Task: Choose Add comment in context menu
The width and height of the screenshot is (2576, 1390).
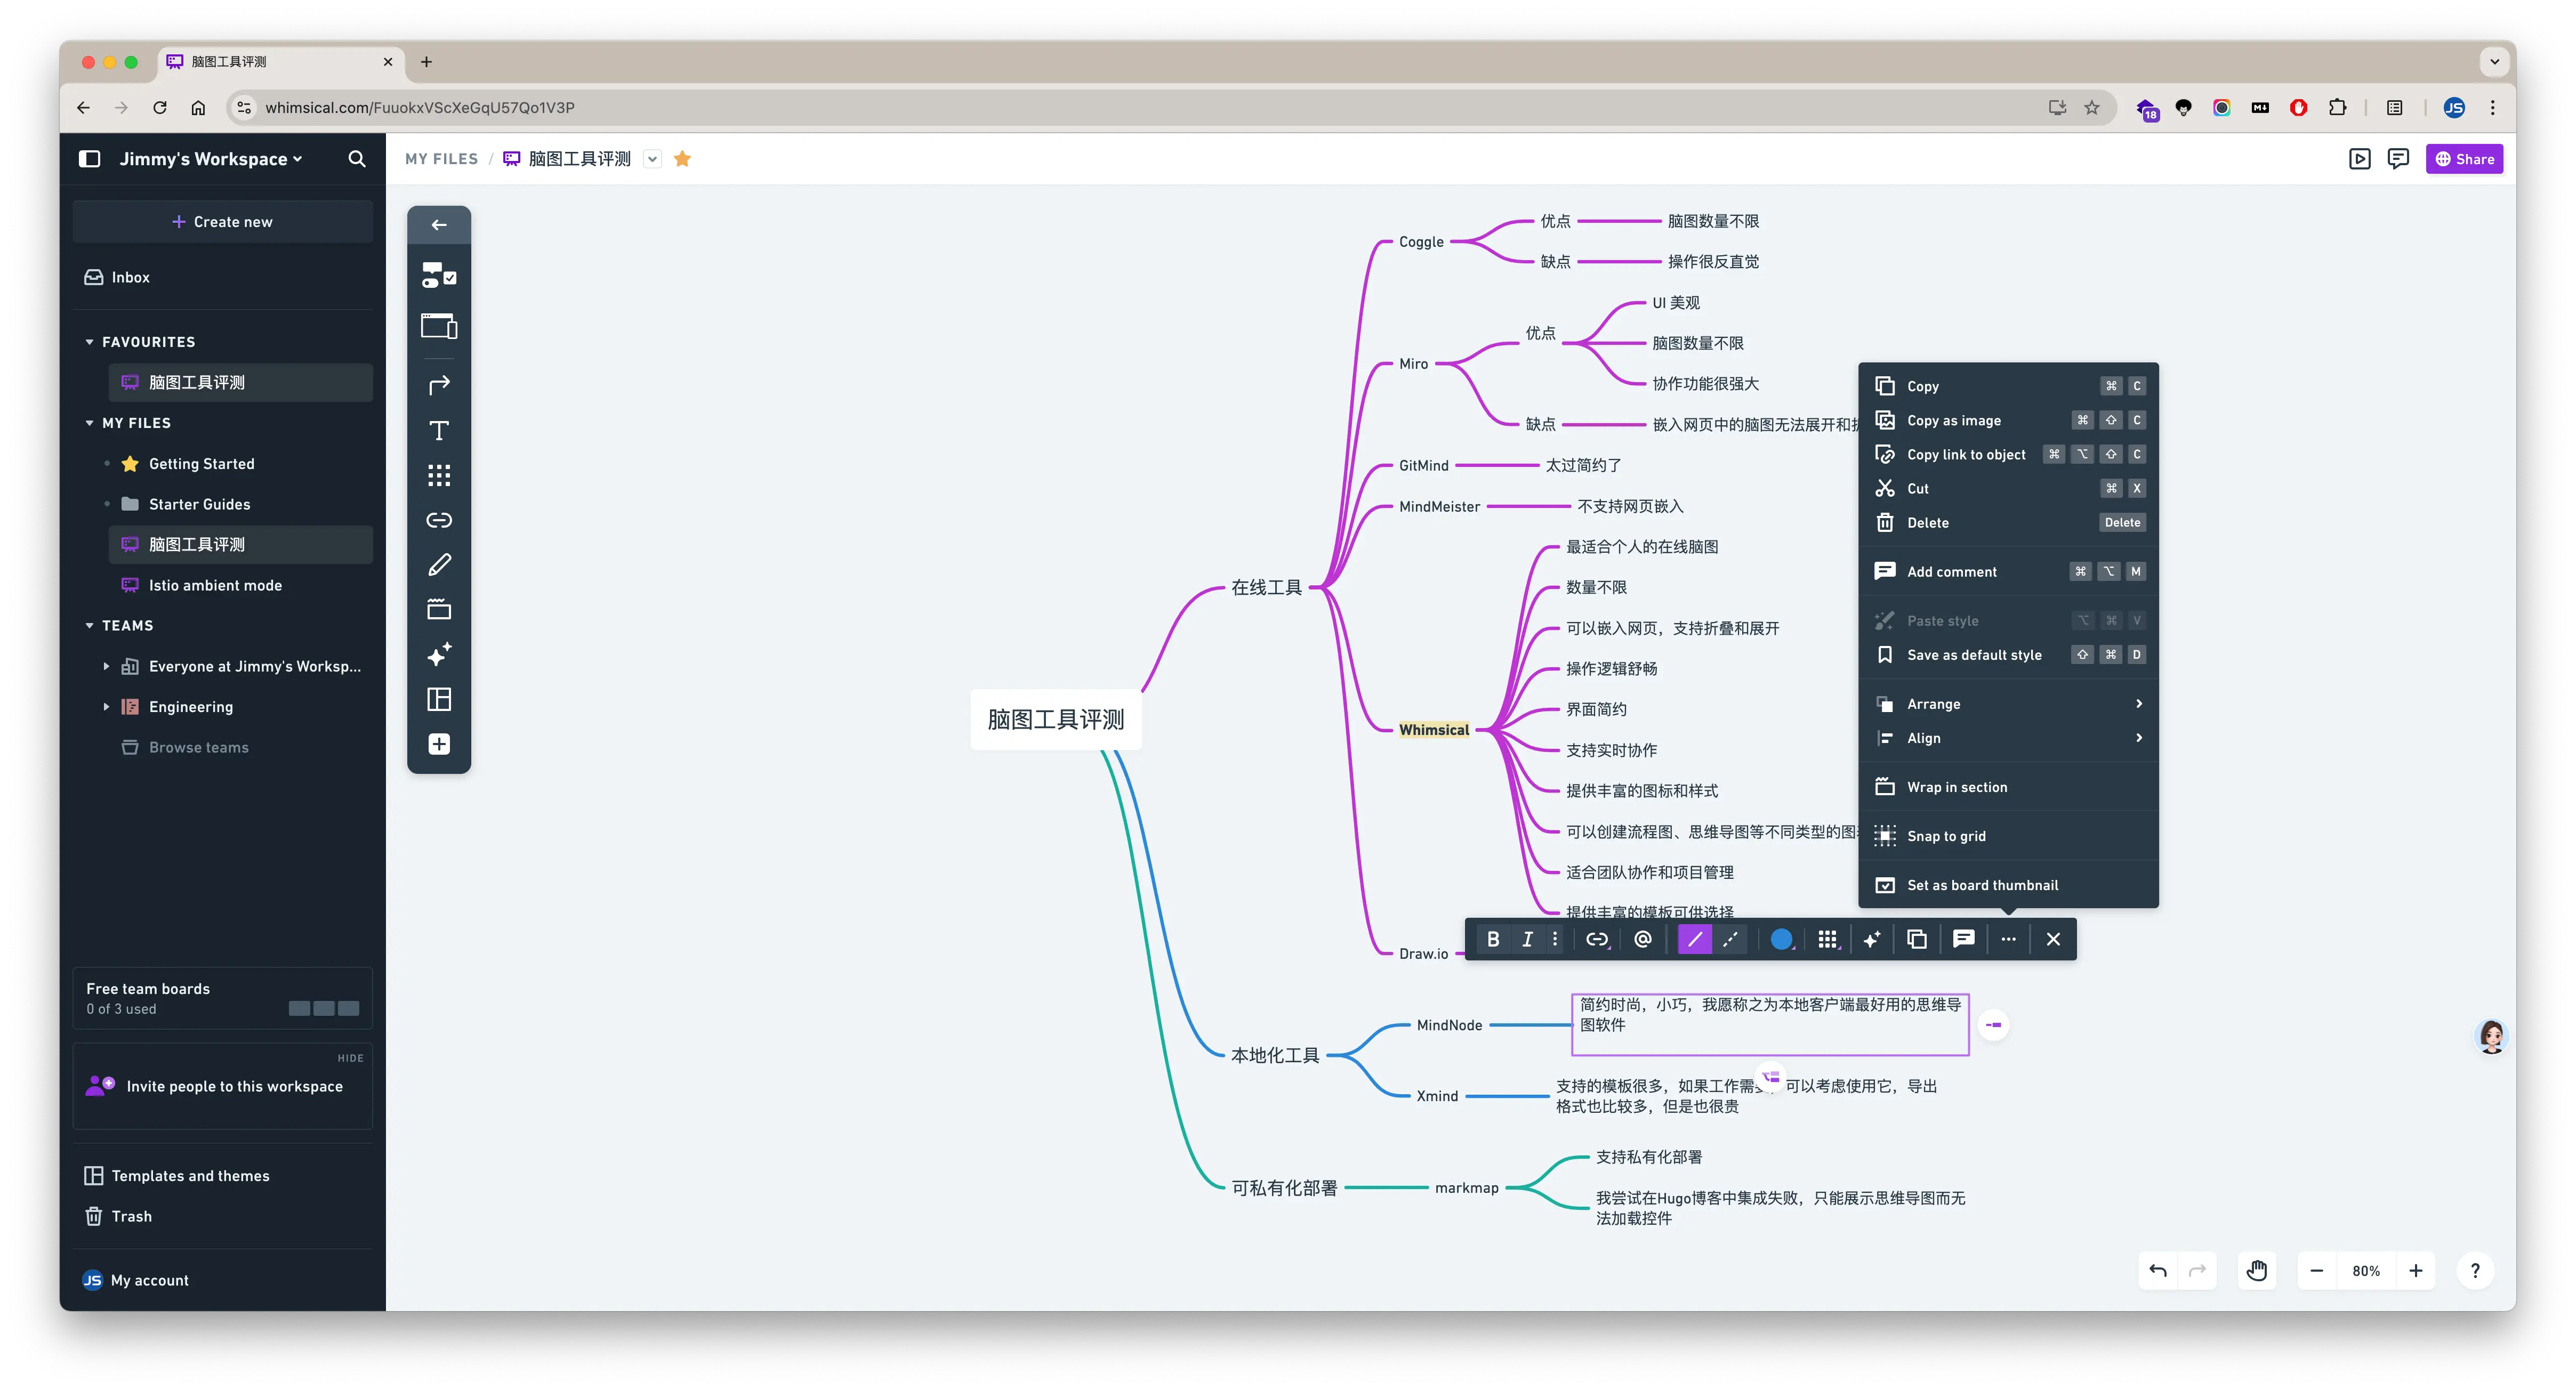Action: click(2008, 571)
